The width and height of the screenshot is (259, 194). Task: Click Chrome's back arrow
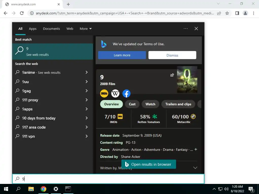pos(6,13)
